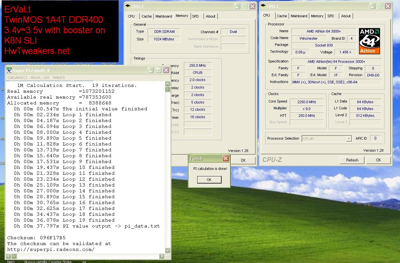Image resolution: width=400 pixels, height=263 pixels.
Task: Close the Super PI window
Action: (x=166, y=70)
